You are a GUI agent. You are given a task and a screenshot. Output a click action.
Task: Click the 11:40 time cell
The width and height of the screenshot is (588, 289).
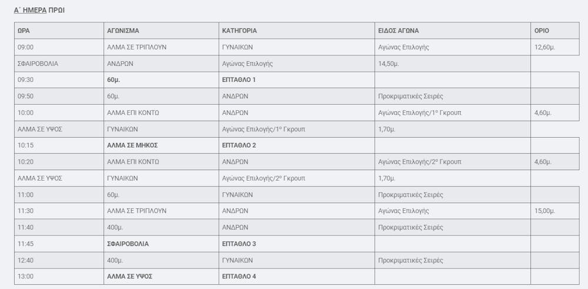click(26, 227)
